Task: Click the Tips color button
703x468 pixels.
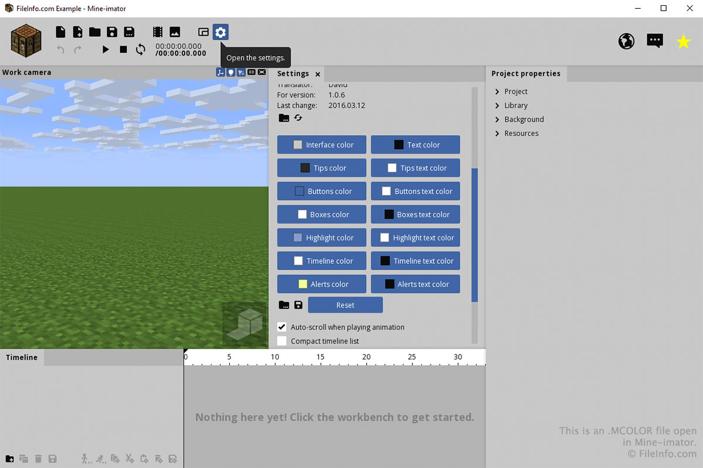Action: (x=322, y=168)
